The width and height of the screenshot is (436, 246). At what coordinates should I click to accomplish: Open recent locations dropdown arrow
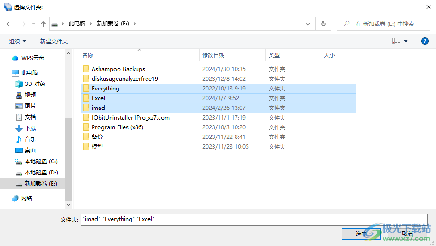tap(34, 24)
